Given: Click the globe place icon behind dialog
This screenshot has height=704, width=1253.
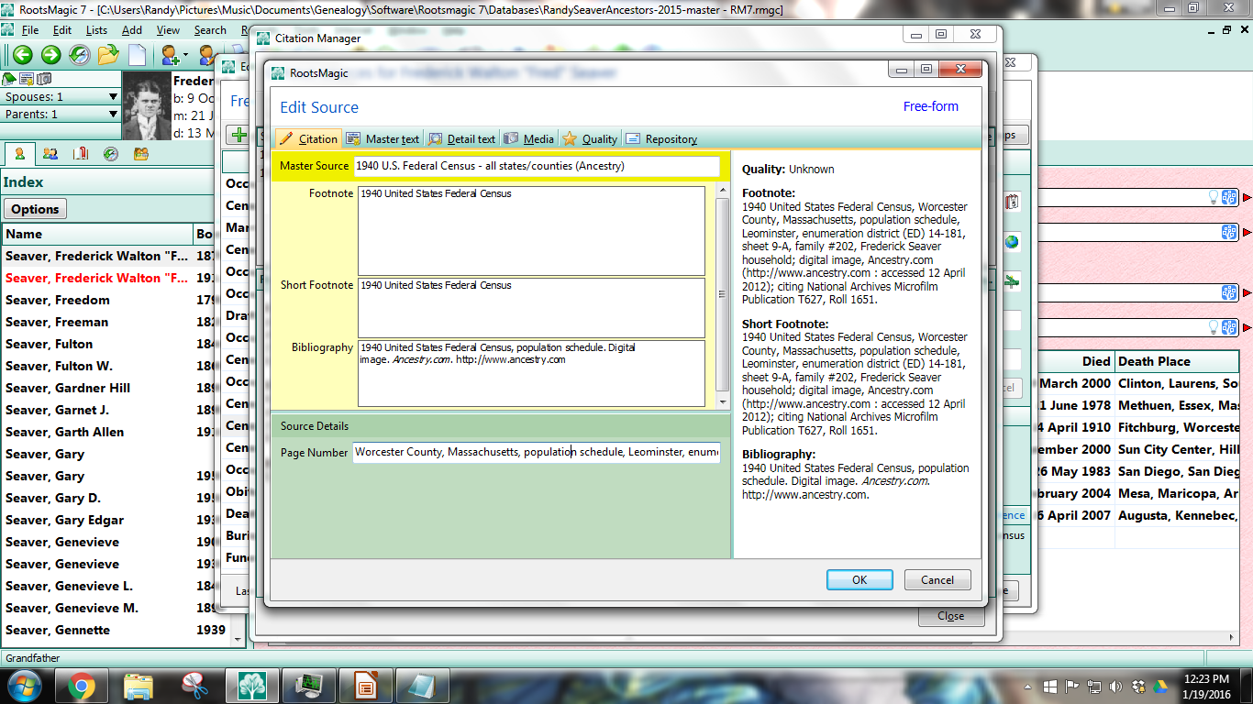Looking at the screenshot, I should (1012, 242).
